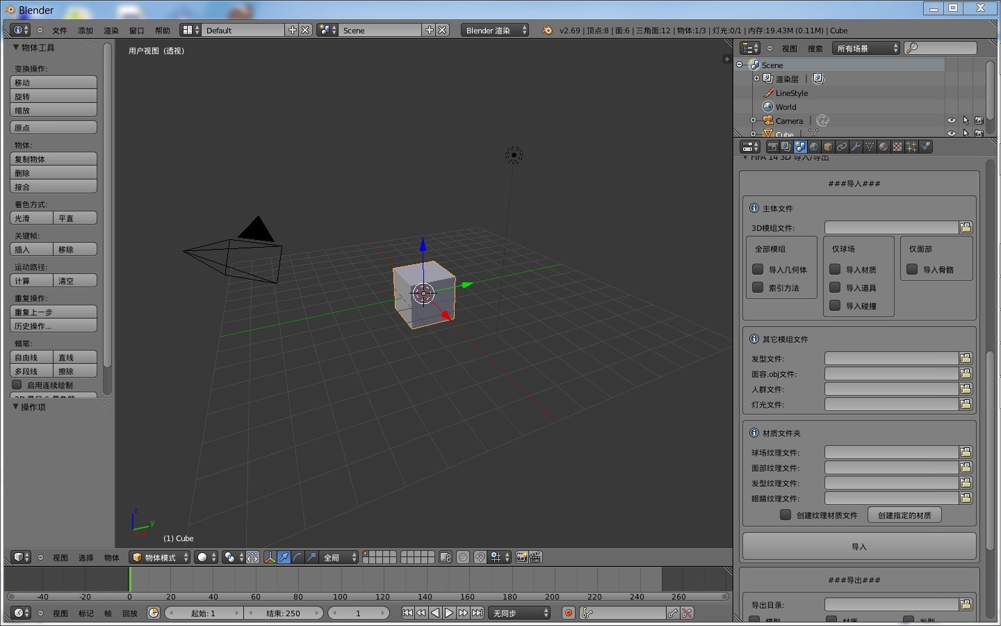1001x626 pixels.
Task: Select the rotate manipulator arc icon
Action: click(298, 557)
